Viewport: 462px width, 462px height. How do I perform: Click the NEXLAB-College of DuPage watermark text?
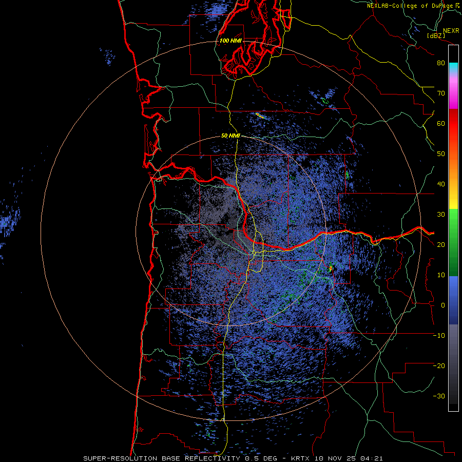[x=413, y=6]
